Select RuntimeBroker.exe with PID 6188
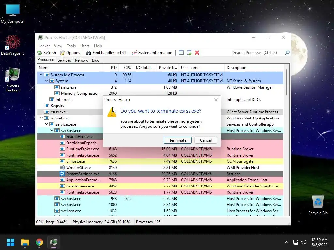 160,149
